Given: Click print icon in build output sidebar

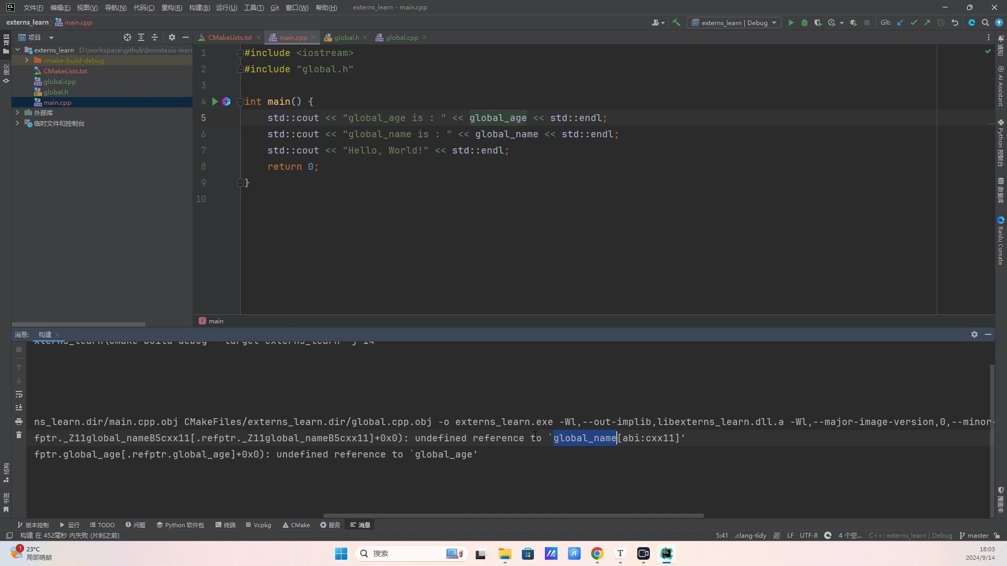Looking at the screenshot, I should click(19, 421).
